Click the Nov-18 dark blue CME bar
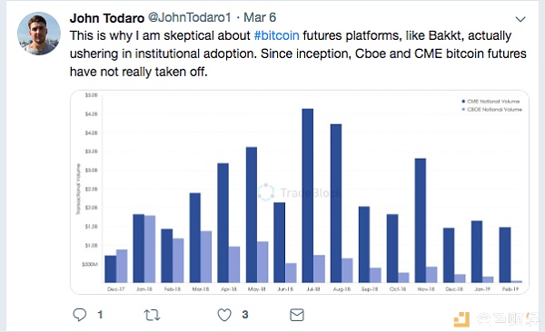The width and height of the screenshot is (545, 332). (421, 220)
